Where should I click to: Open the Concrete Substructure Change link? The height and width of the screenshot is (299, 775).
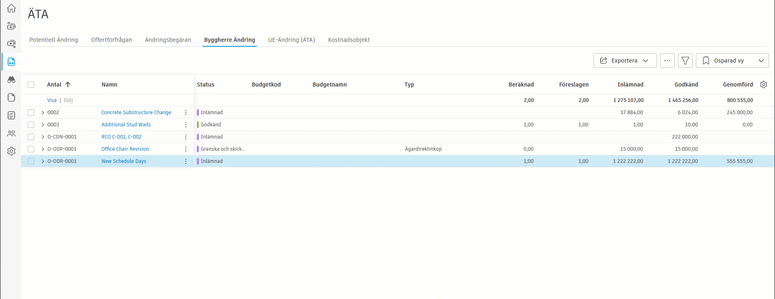tap(136, 113)
